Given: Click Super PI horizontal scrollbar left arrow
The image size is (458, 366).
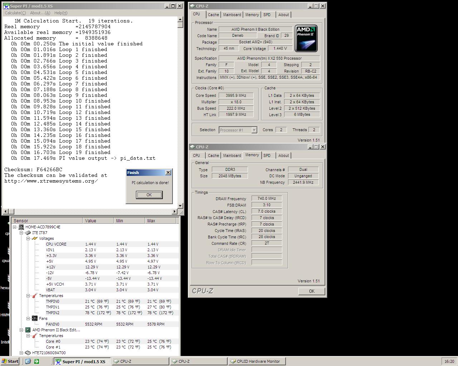Looking at the screenshot, I should [6, 212].
